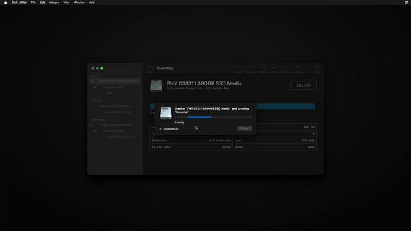Collapse the Kingston DataTraveler chevron
411x231 pixels.
[92, 106]
